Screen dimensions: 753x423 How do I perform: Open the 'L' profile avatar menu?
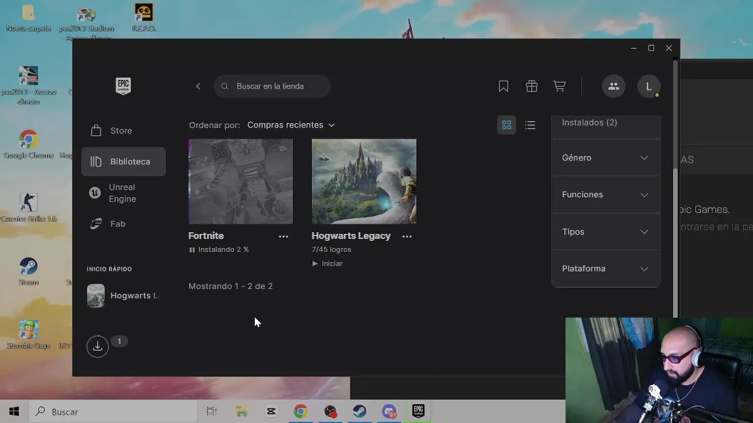649,86
